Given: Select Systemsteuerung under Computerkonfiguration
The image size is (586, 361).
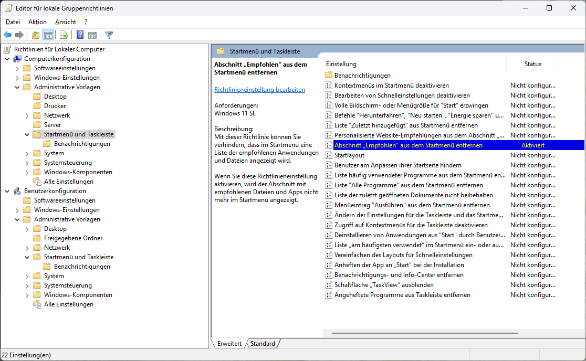Looking at the screenshot, I should click(68, 163).
